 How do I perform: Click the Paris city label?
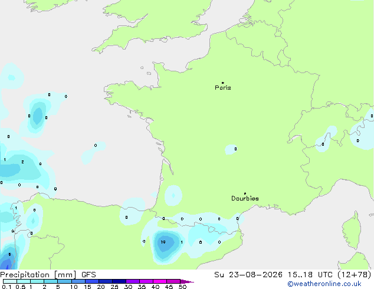pyautogui.click(x=223, y=88)
